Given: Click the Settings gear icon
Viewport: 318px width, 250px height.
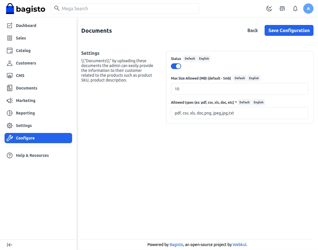Looking at the screenshot, I should pos(10,126).
